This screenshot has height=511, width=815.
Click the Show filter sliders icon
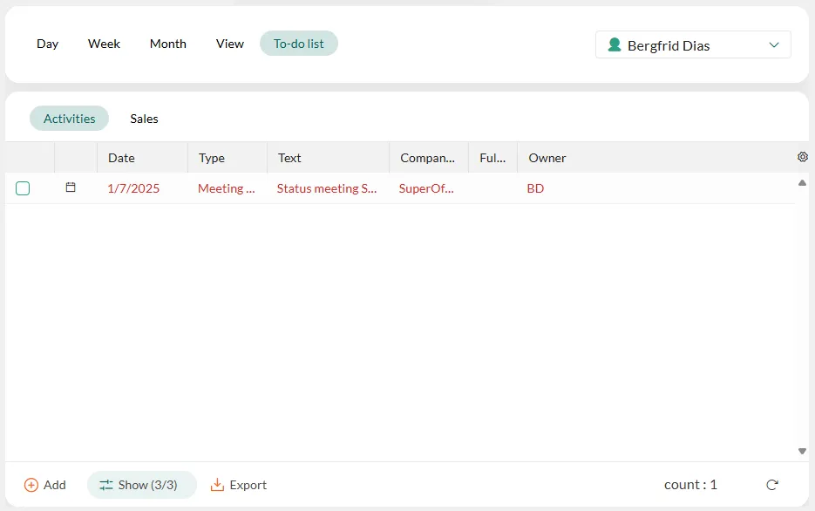coord(106,485)
